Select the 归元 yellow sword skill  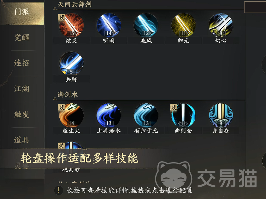tap(183, 25)
